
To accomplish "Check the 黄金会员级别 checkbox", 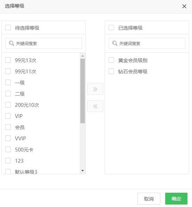I will click(x=111, y=60).
